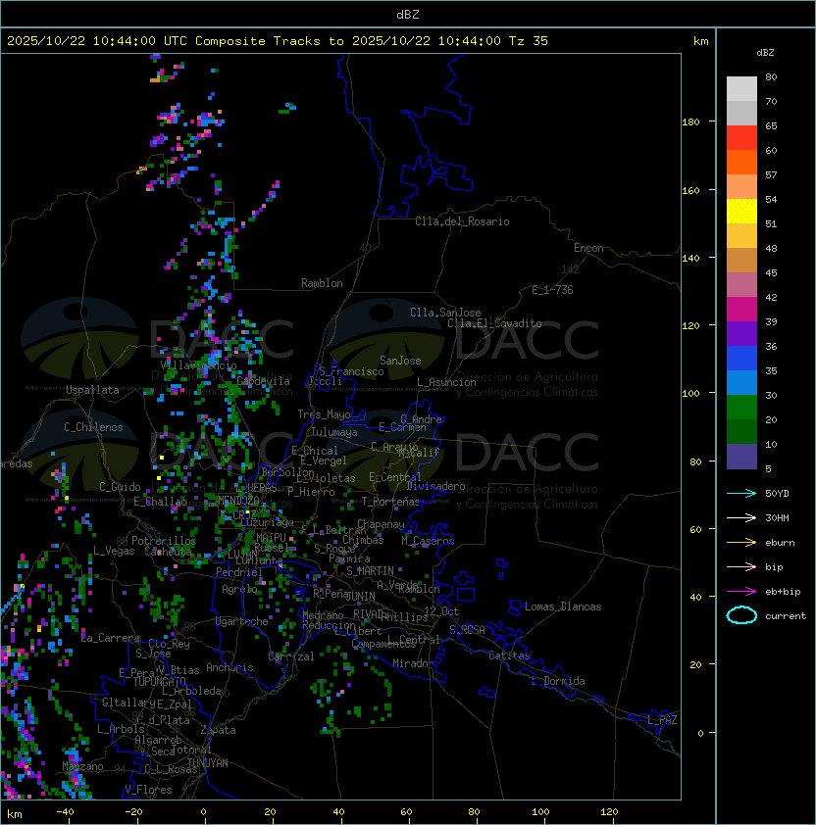Click the L_PAZ map label
The height and width of the screenshot is (825, 816).
click(662, 720)
